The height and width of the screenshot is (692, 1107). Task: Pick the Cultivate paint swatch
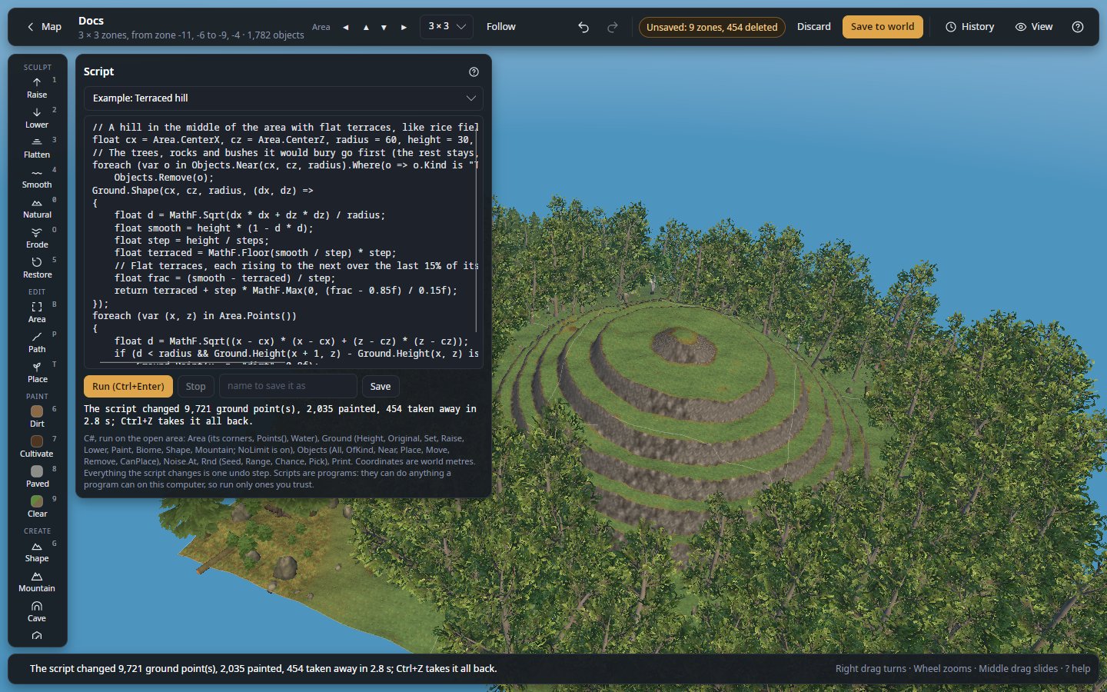[x=37, y=447]
